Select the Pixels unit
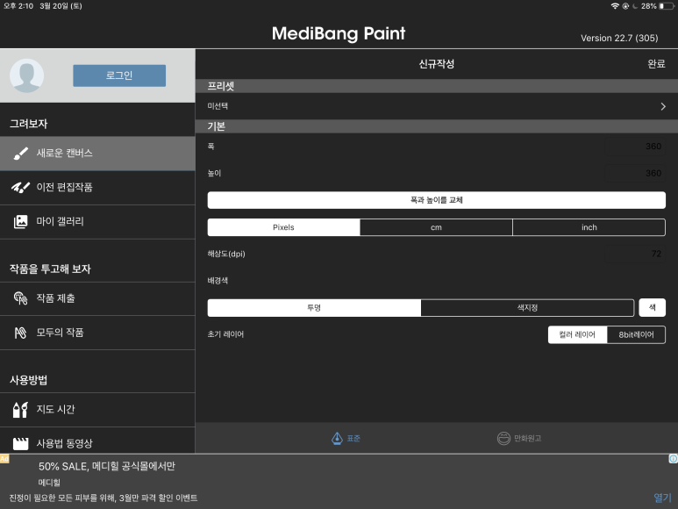The width and height of the screenshot is (678, 509). click(283, 227)
